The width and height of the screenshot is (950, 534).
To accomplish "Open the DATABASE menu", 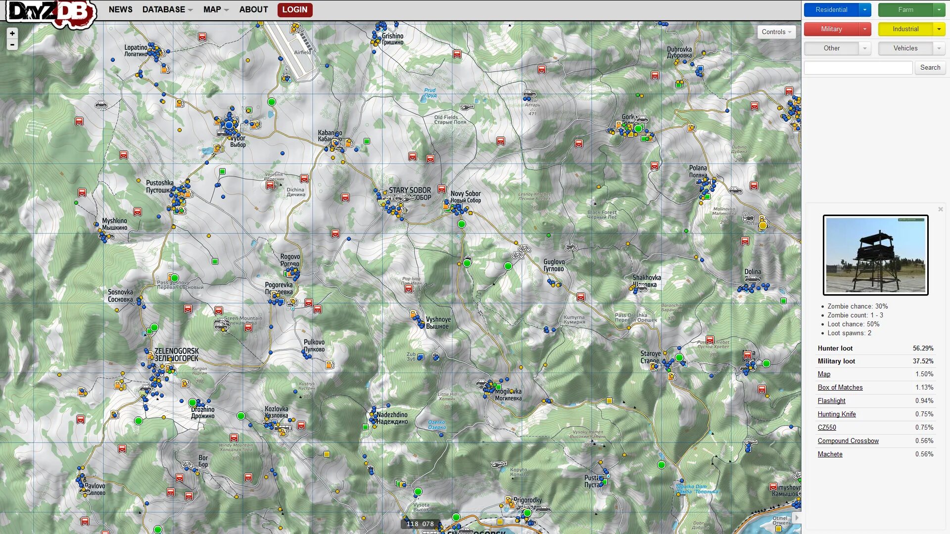I will click(167, 9).
